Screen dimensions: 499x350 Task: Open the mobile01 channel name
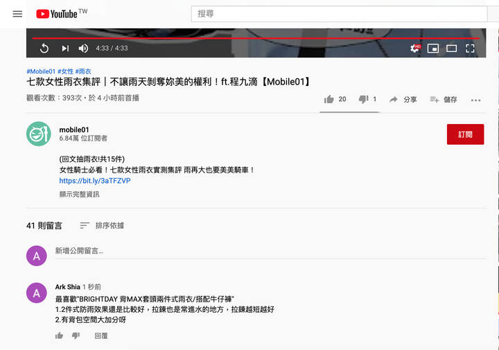[74, 130]
